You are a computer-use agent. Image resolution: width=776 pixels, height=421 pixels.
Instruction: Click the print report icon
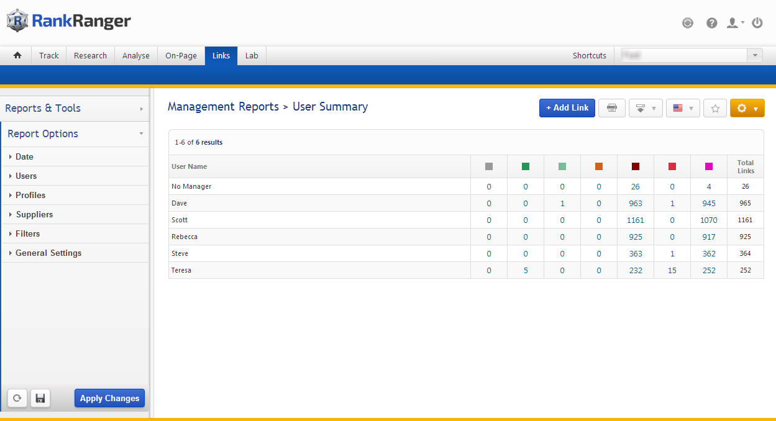(611, 108)
